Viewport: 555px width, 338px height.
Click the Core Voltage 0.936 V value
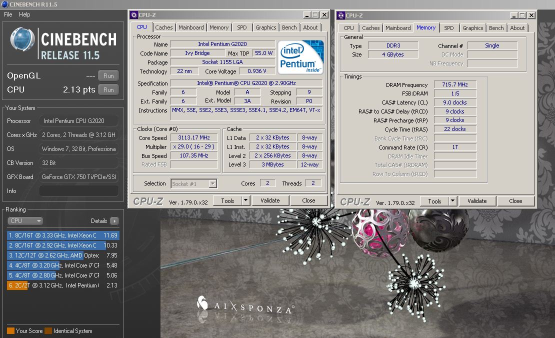click(257, 71)
